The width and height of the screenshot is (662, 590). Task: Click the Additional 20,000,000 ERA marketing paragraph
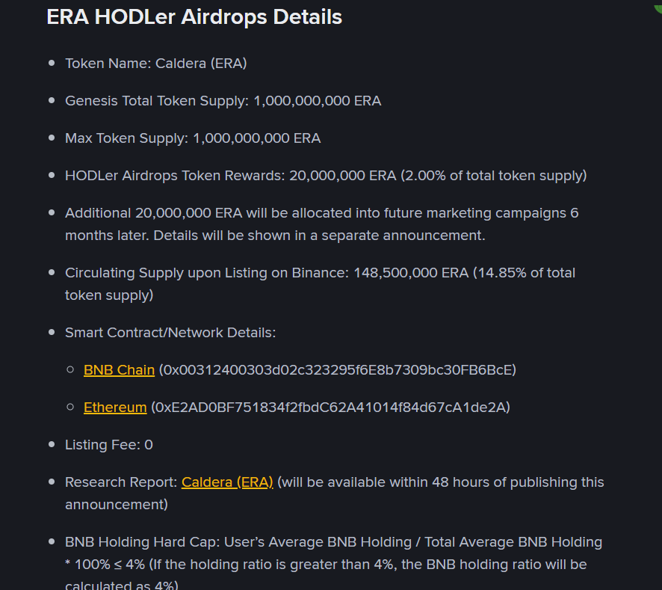pyautogui.click(x=322, y=224)
